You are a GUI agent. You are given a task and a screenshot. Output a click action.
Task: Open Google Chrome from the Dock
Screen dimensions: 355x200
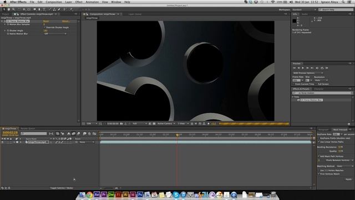89,194
